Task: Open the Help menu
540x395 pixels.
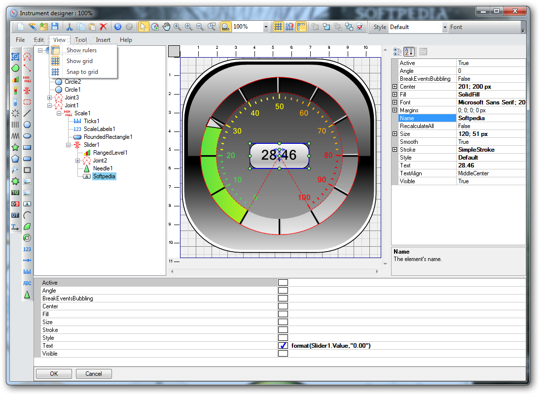Action: click(x=126, y=40)
